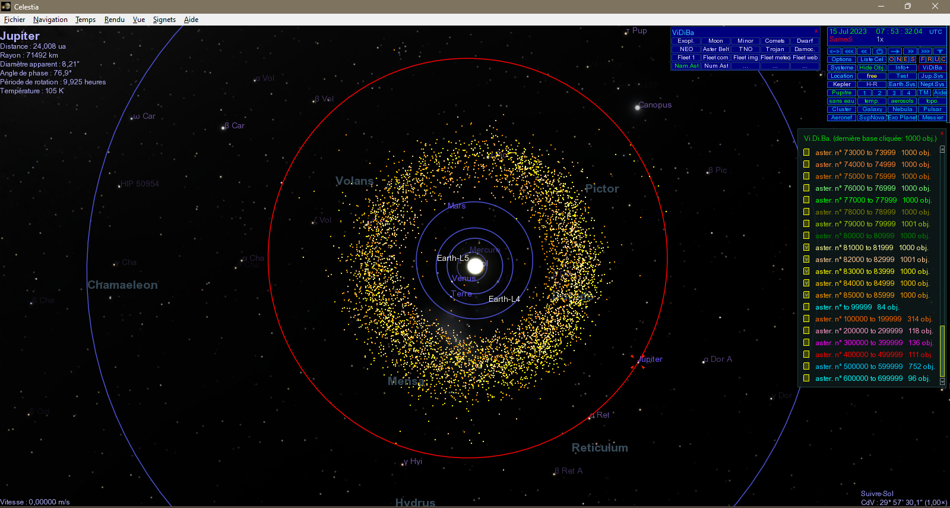Enable asteroids n° 100000 to 199999

pos(806,318)
